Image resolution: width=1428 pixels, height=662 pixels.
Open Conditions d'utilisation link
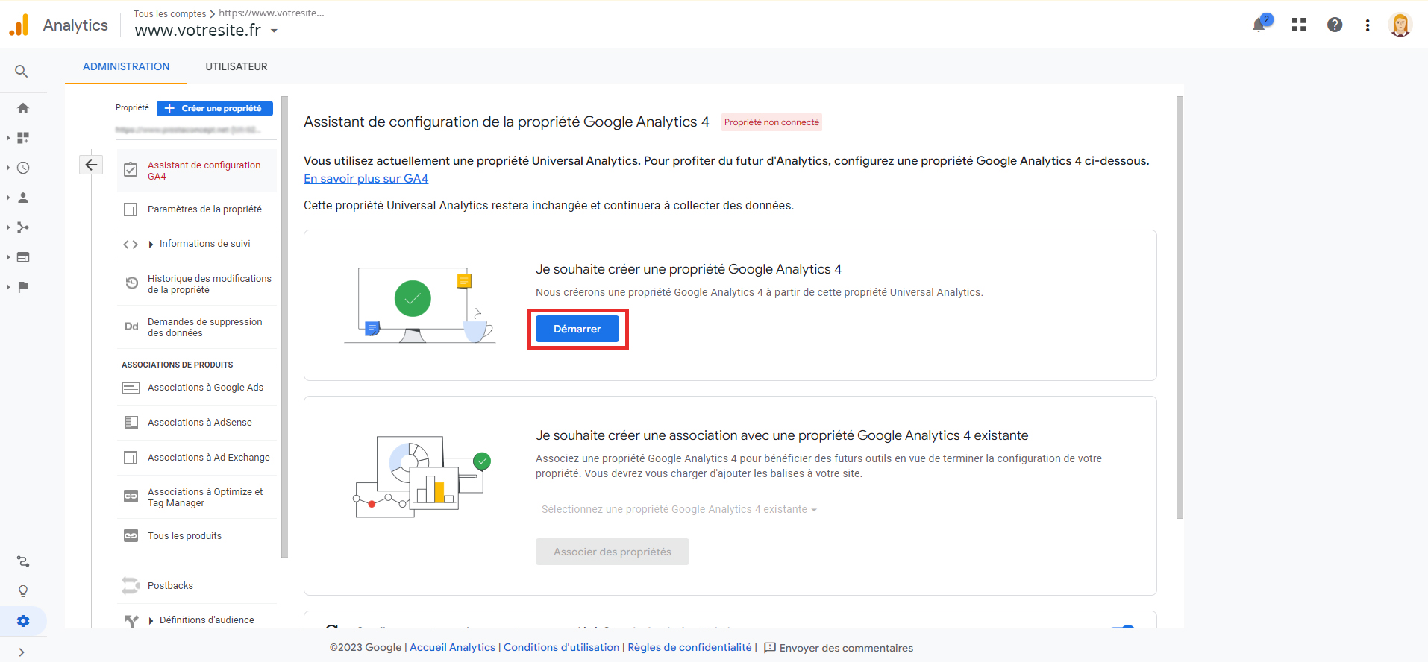[x=561, y=648]
